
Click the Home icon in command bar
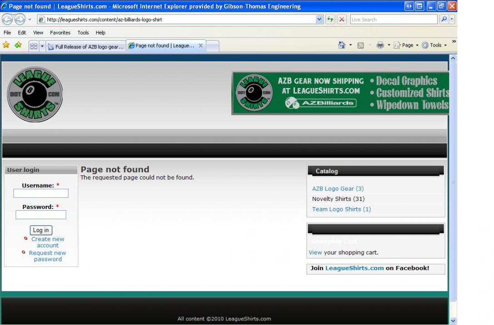point(342,45)
